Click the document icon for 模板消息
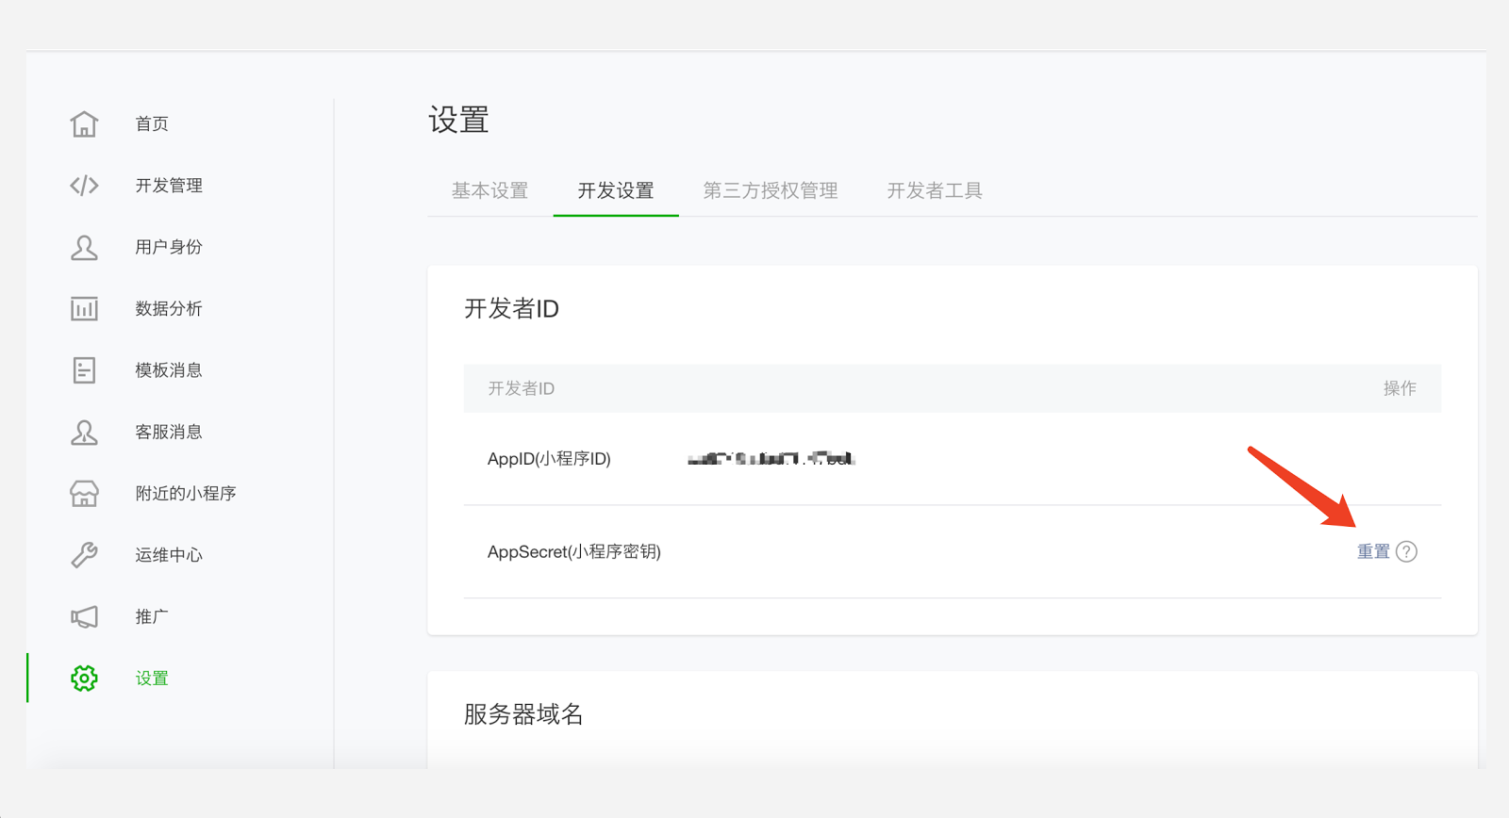The width and height of the screenshot is (1509, 818). (84, 370)
